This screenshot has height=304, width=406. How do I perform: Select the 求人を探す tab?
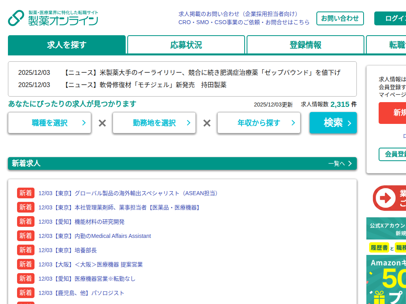pyautogui.click(x=67, y=45)
